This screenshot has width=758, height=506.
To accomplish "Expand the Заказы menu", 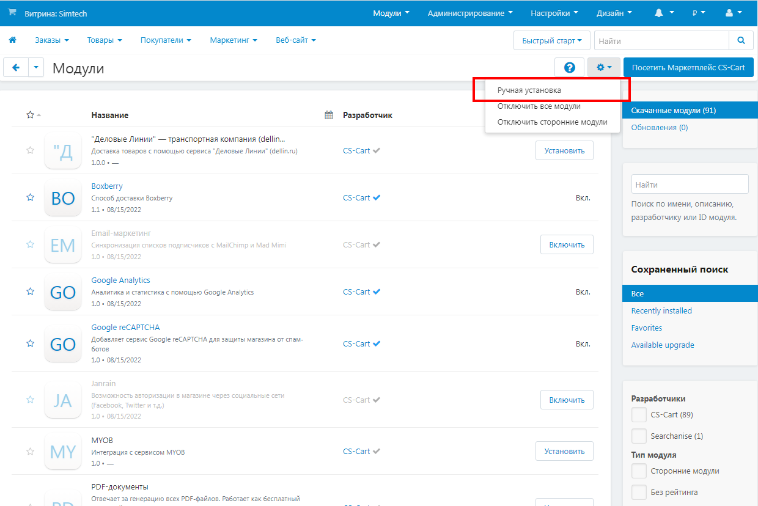I will pyautogui.click(x=52, y=40).
